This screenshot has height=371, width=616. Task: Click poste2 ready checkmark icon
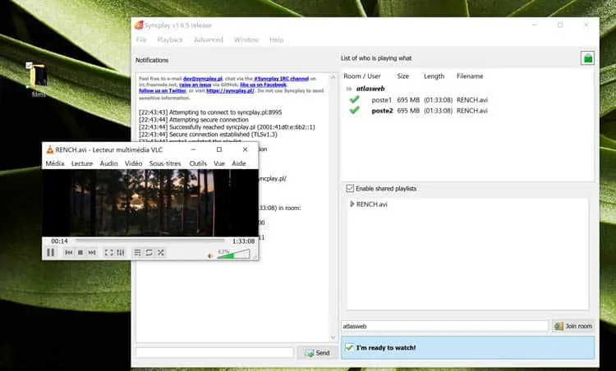(354, 110)
